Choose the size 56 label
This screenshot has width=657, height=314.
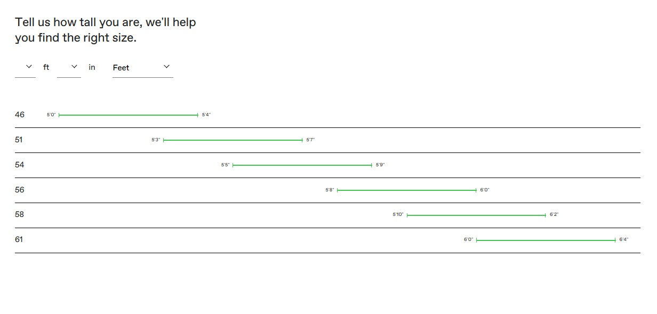20,190
